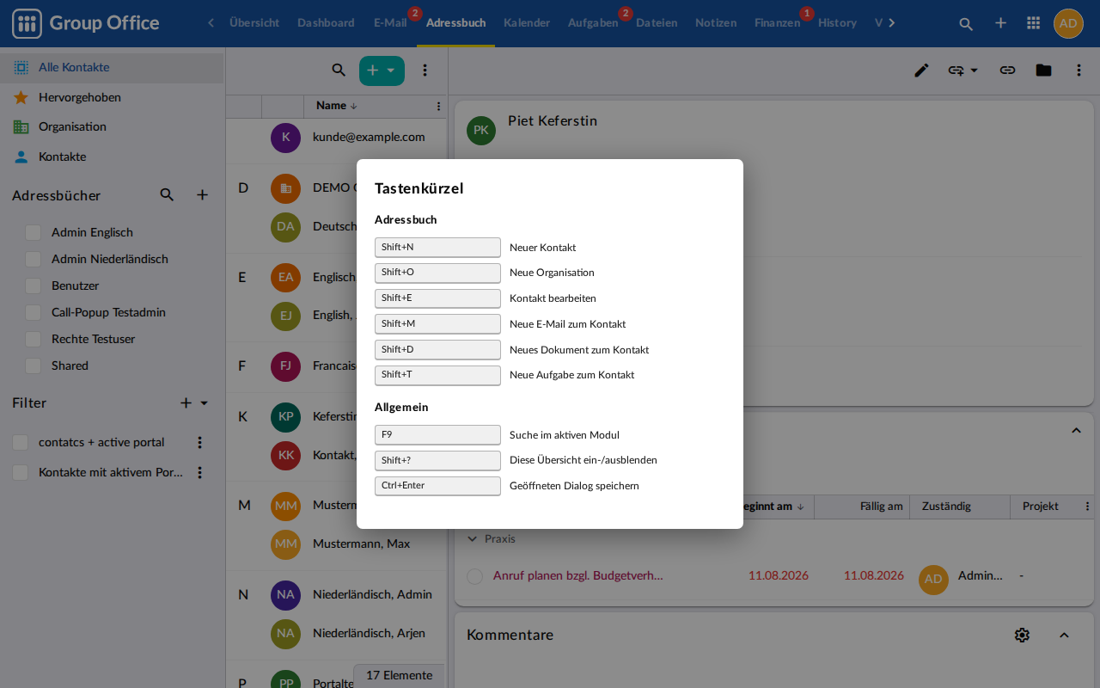Open contact files folder icon
This screenshot has height=688, width=1100.
coord(1043,71)
